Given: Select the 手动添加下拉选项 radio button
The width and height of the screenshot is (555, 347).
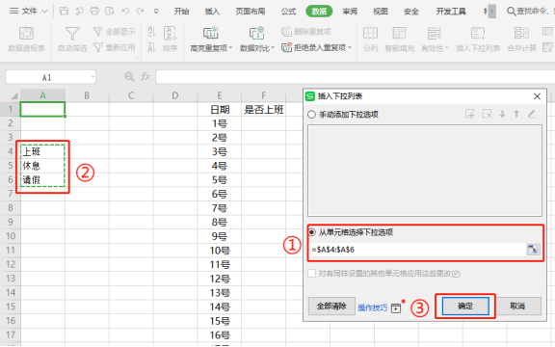Looking at the screenshot, I should click(x=311, y=115).
